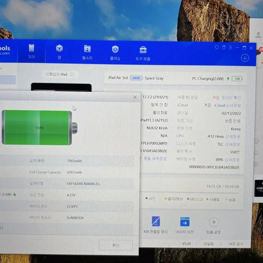Click the green charging bolt icon beside PC Charging
263x263 pixels.
[228, 79]
